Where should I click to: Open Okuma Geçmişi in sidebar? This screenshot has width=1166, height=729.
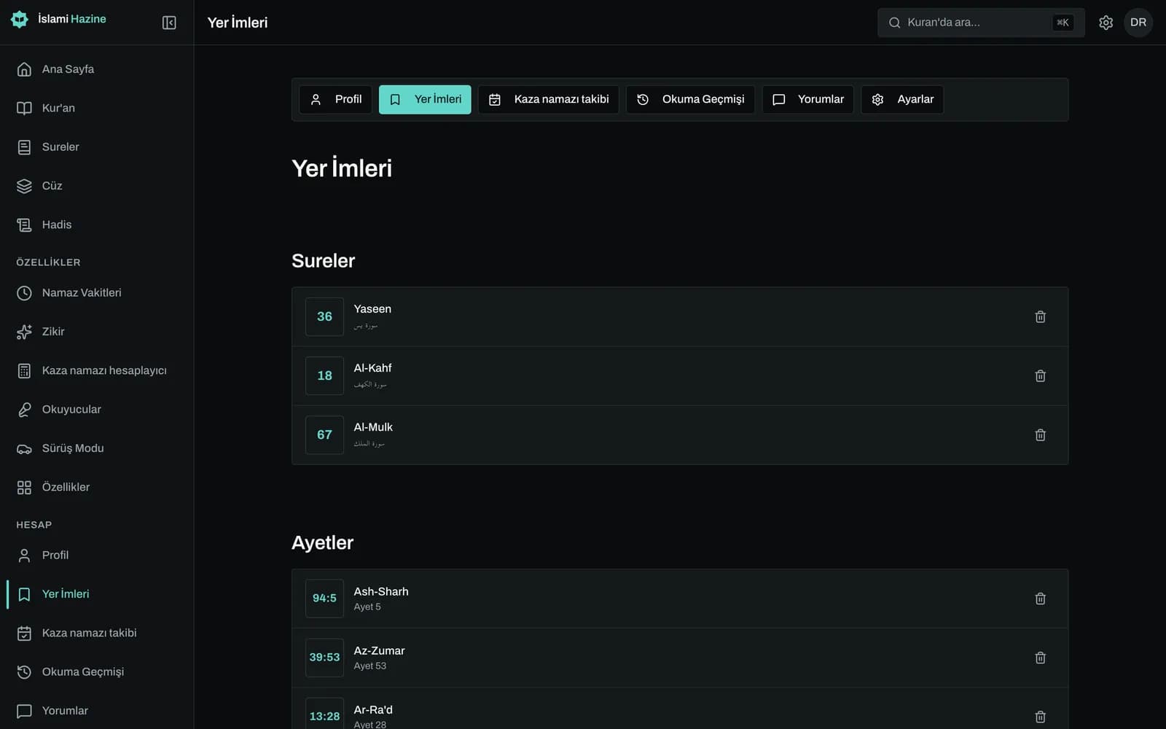[97, 671]
